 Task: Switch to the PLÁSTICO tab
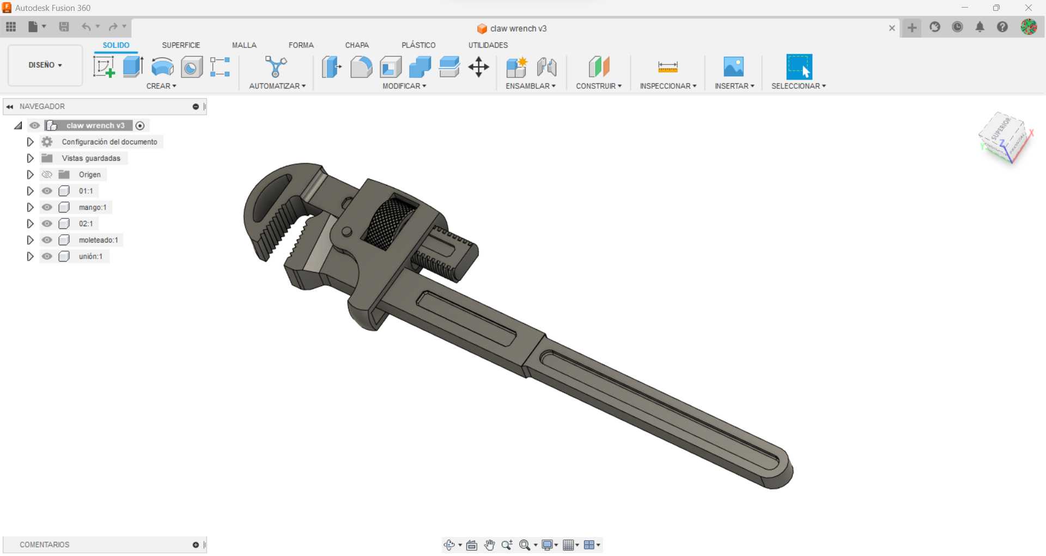pyautogui.click(x=418, y=45)
